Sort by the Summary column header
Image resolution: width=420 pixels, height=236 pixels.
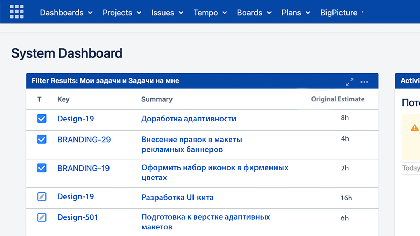tap(157, 99)
